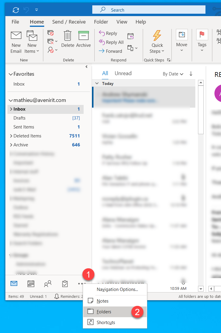Click Reply All
This screenshot has width=221, height=333.
[111, 42]
